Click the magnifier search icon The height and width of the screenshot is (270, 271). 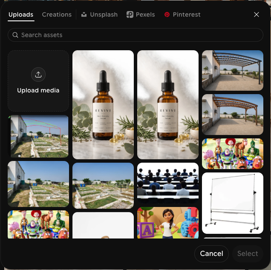click(x=15, y=35)
